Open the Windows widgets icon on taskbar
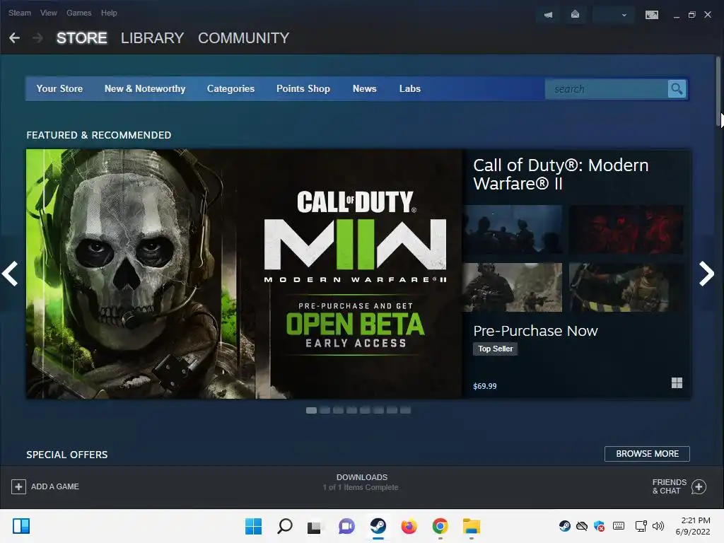The image size is (724, 543). coord(21,526)
